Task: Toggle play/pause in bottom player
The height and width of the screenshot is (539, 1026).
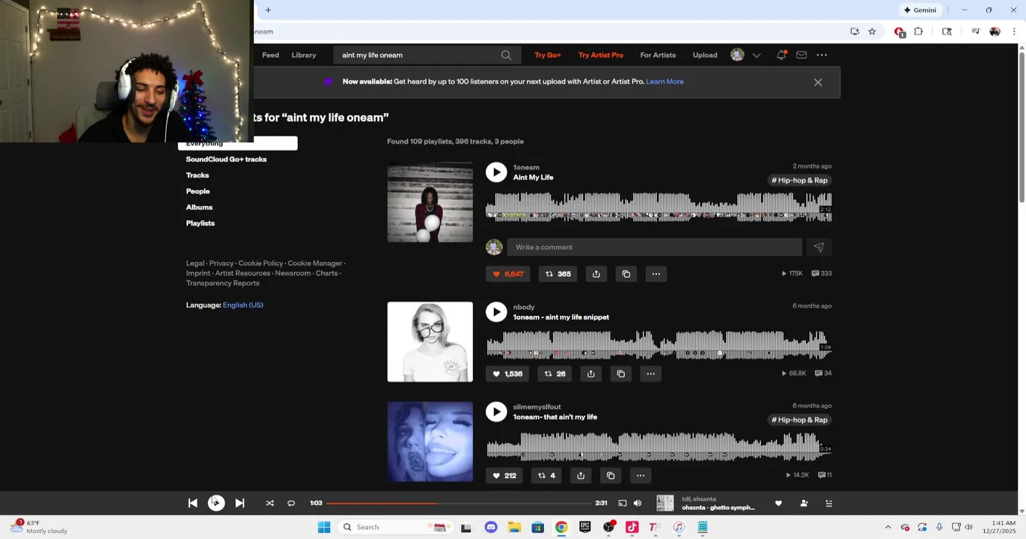Action: (216, 503)
